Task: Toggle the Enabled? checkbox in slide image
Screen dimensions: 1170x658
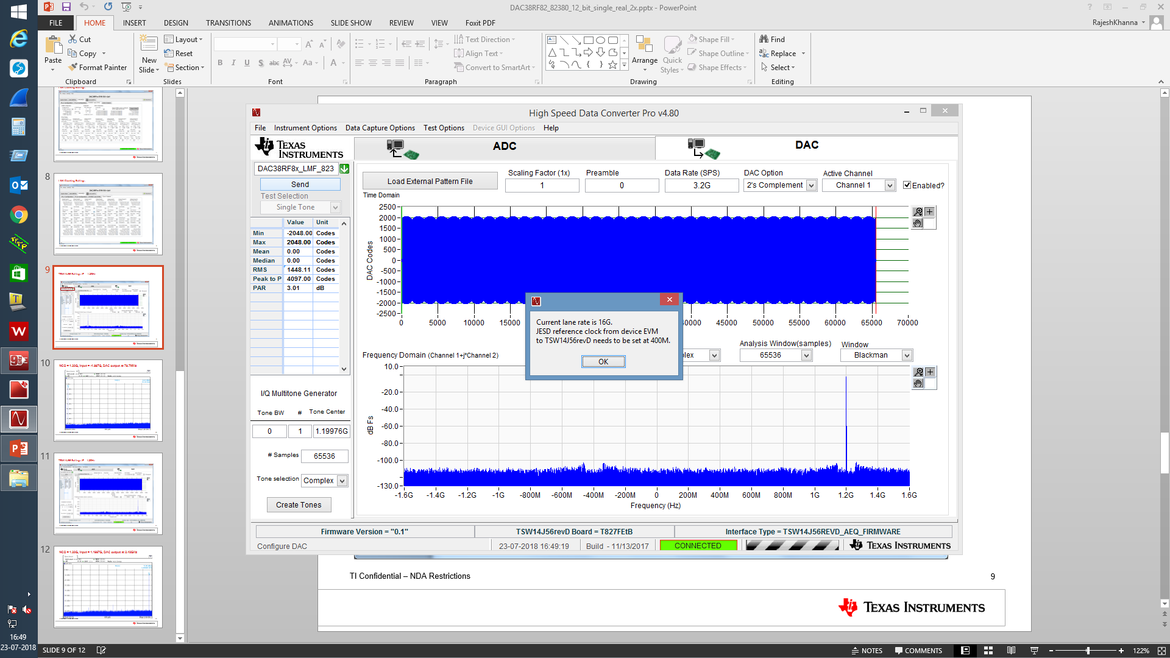Action: (907, 185)
